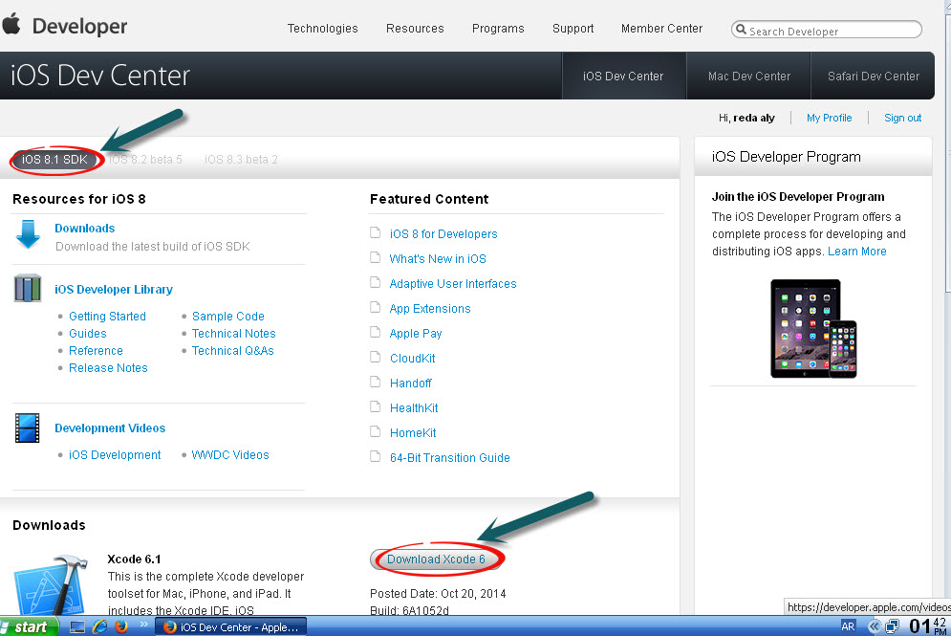Image resolution: width=951 pixels, height=636 pixels.
Task: Click the Sign out link
Action: 902,118
